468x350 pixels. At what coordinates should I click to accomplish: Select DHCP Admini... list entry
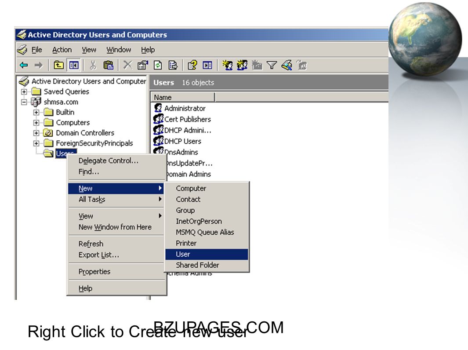click(188, 130)
